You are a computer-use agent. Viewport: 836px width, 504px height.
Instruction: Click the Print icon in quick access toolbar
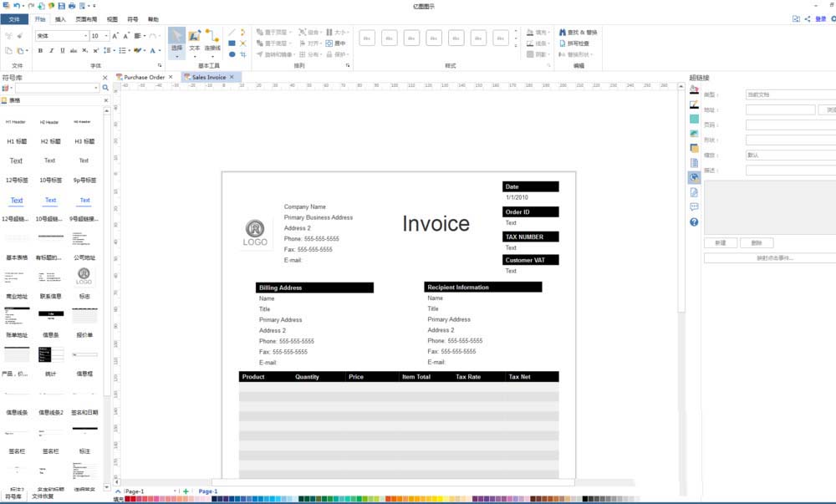click(71, 5)
